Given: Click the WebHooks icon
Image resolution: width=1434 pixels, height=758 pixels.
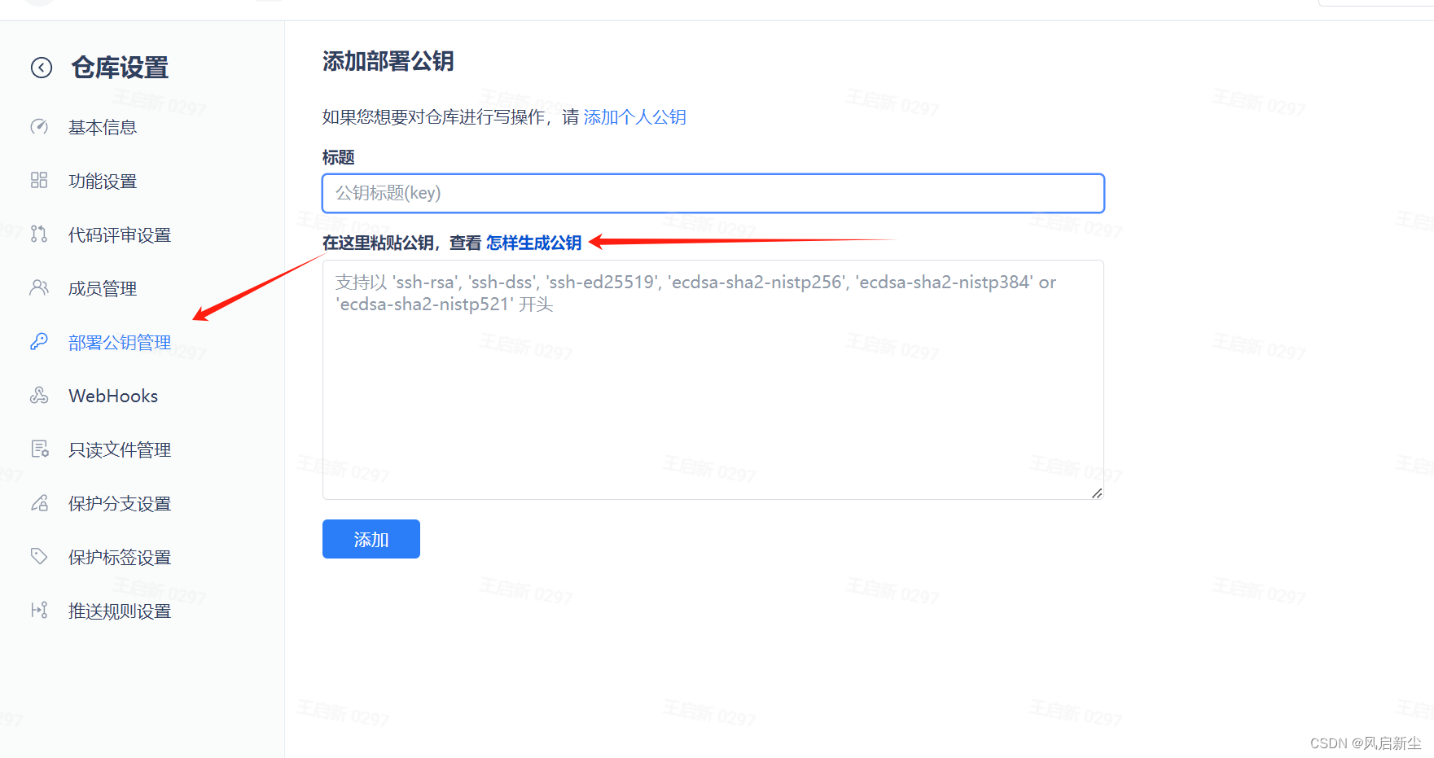Looking at the screenshot, I should [39, 395].
